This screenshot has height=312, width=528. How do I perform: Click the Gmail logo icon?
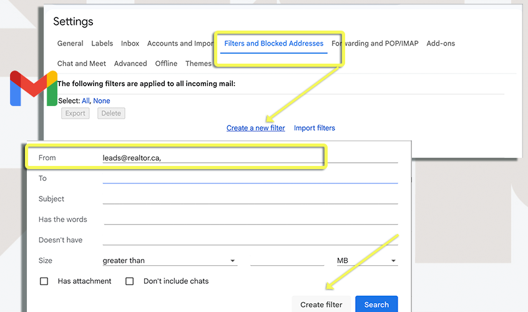pos(32,89)
